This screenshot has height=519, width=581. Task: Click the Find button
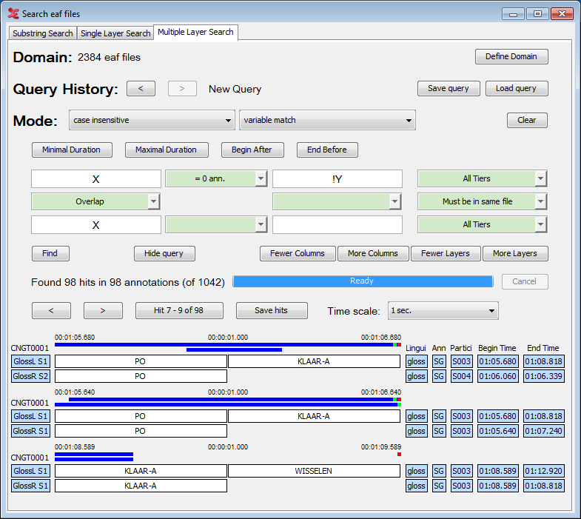[x=50, y=253]
